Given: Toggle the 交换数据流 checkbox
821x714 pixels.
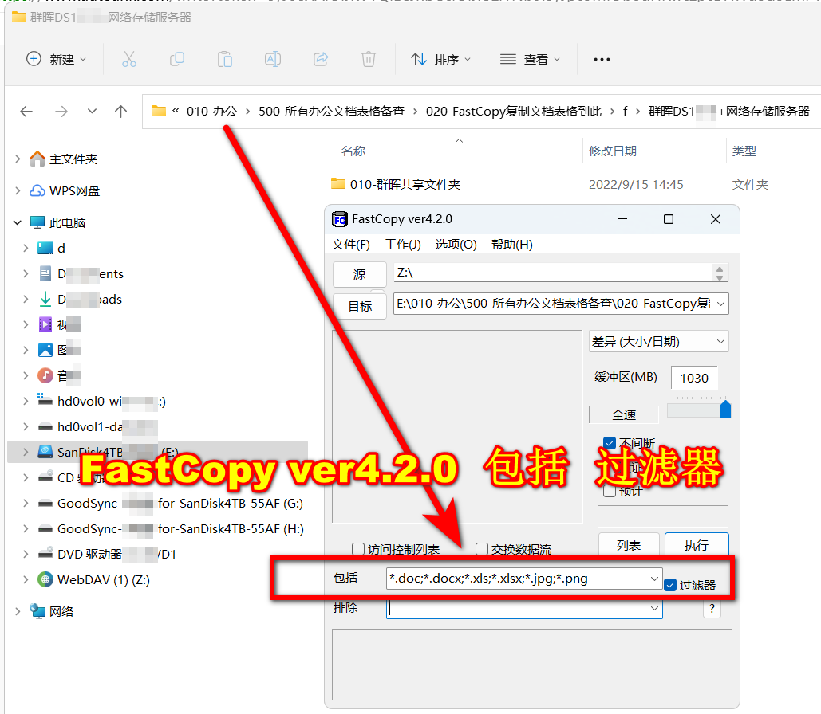Looking at the screenshot, I should pos(482,549).
